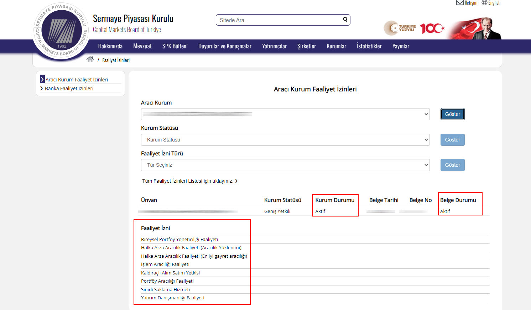
Task: Click the home icon in breadcrumb
Action: (90, 59)
